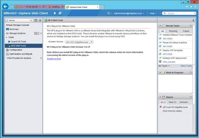Open the Administrator@ridgeflex.local user menu
Screen dimensions: 199x138
pos(129,13)
